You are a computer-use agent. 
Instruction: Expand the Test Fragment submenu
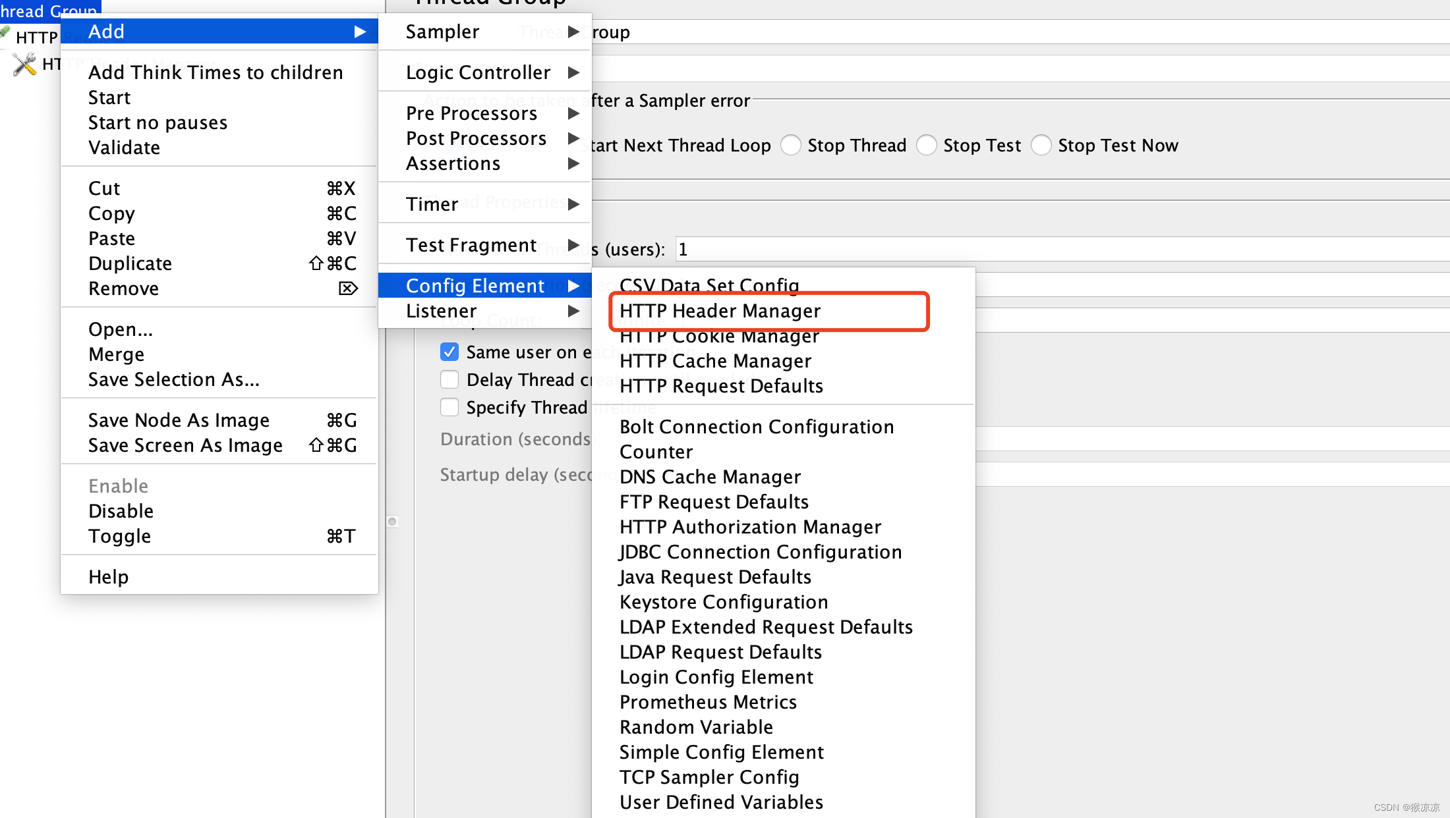click(485, 245)
